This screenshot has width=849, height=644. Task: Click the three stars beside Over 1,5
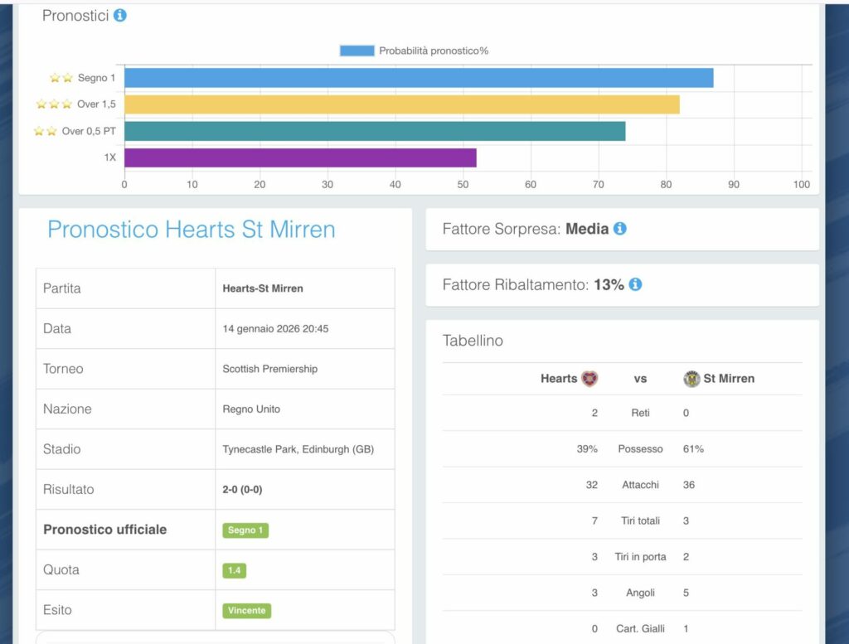(x=55, y=104)
